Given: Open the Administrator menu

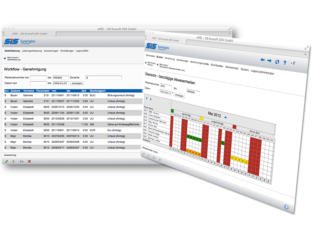Looking at the screenshot, I should tap(232, 68).
